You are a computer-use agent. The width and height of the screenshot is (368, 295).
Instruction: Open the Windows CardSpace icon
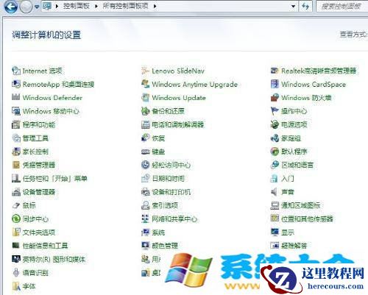click(x=275, y=84)
